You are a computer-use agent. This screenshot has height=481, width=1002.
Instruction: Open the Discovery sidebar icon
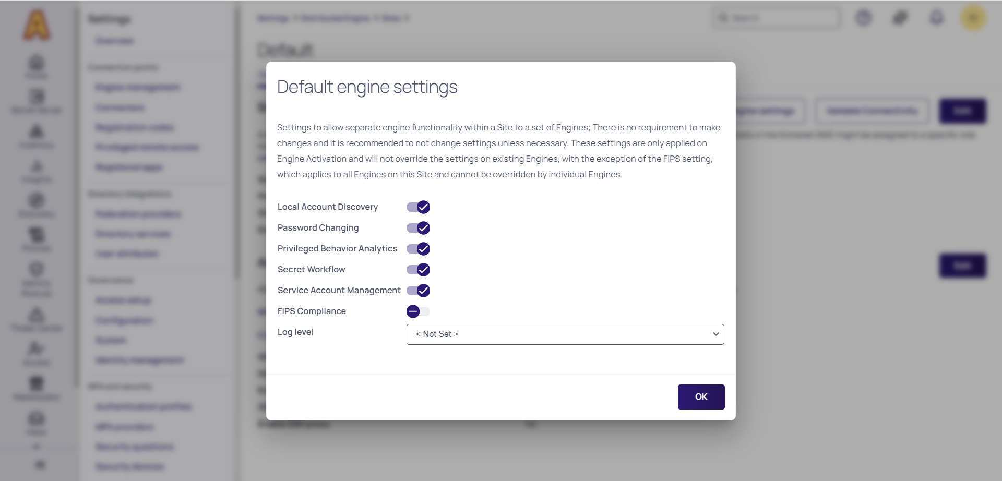[x=37, y=205]
